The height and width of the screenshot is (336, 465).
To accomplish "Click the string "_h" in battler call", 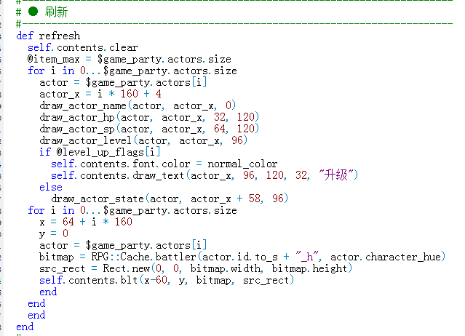I will (307, 257).
